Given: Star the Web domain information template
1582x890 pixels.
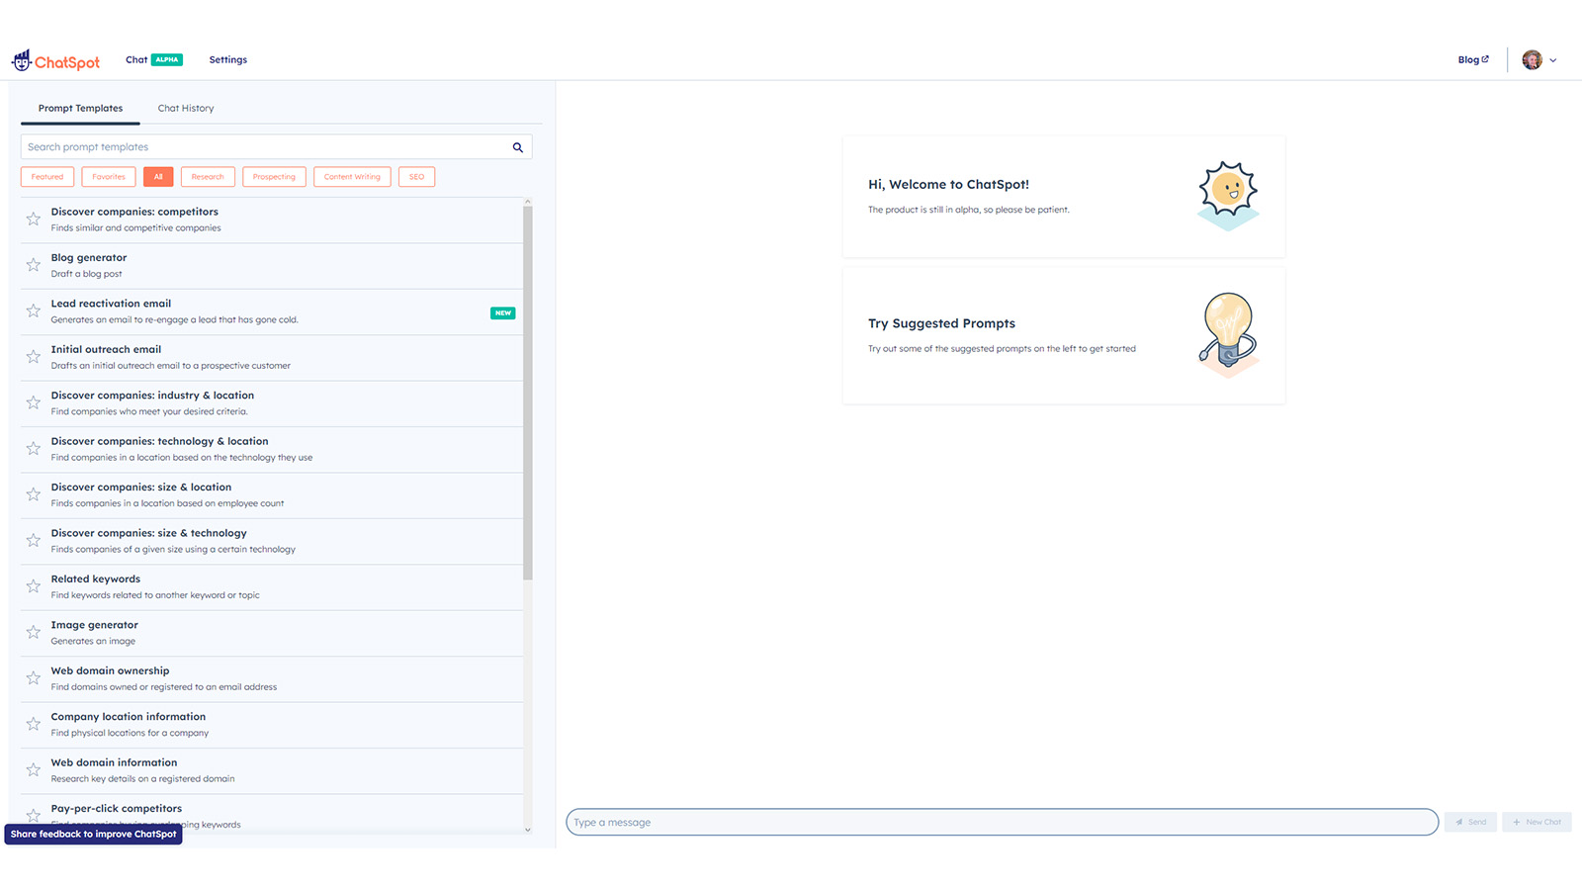Looking at the screenshot, I should point(34,769).
